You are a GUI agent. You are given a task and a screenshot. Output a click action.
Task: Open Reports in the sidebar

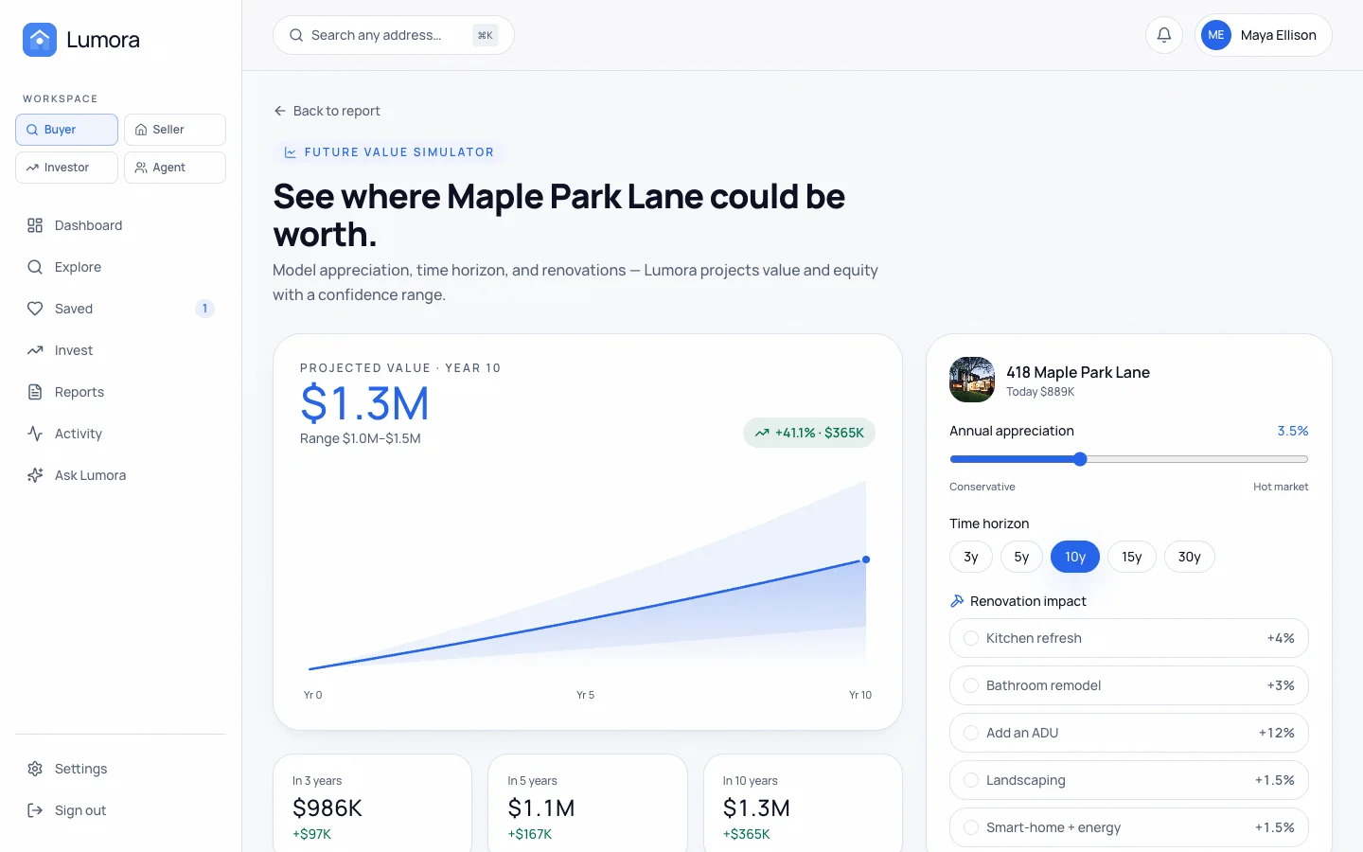[120, 392]
